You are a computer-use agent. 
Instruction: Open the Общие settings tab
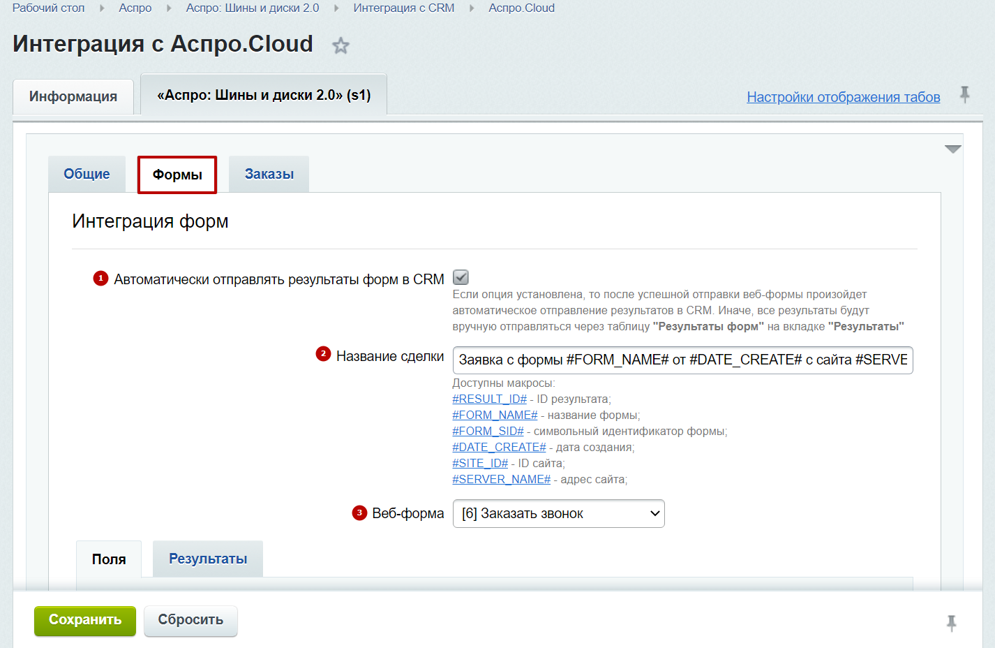[87, 174]
